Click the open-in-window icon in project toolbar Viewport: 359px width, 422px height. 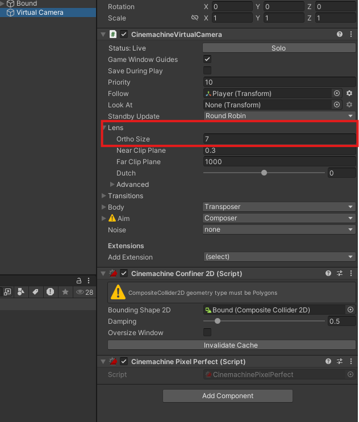pos(7,292)
